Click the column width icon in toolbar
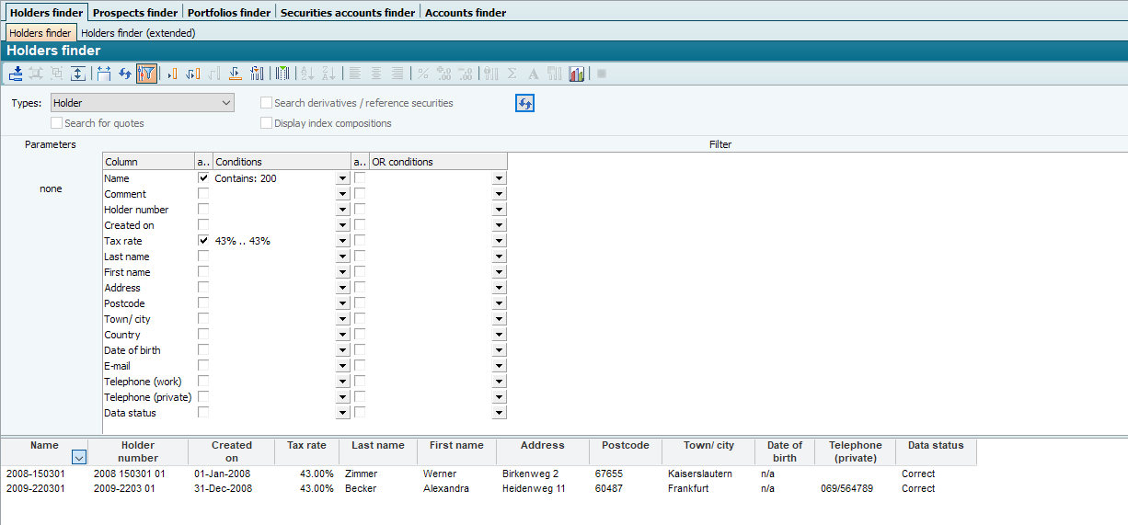The image size is (1128, 525). click(103, 74)
